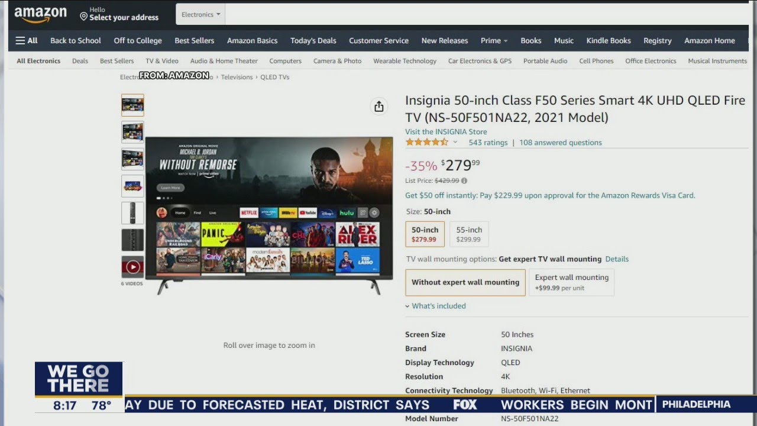Click Amazon Rewards Visa $50 off offer
The height and width of the screenshot is (426, 757).
point(550,195)
